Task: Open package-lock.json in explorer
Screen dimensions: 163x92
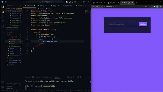Action: click(14, 60)
